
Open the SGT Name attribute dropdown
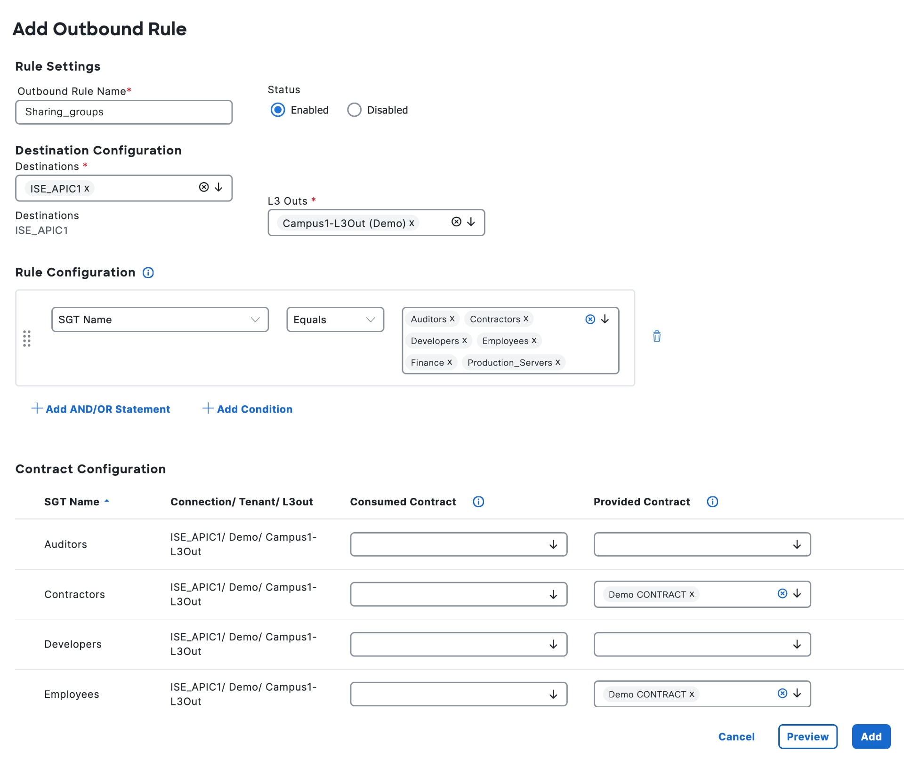pyautogui.click(x=160, y=320)
